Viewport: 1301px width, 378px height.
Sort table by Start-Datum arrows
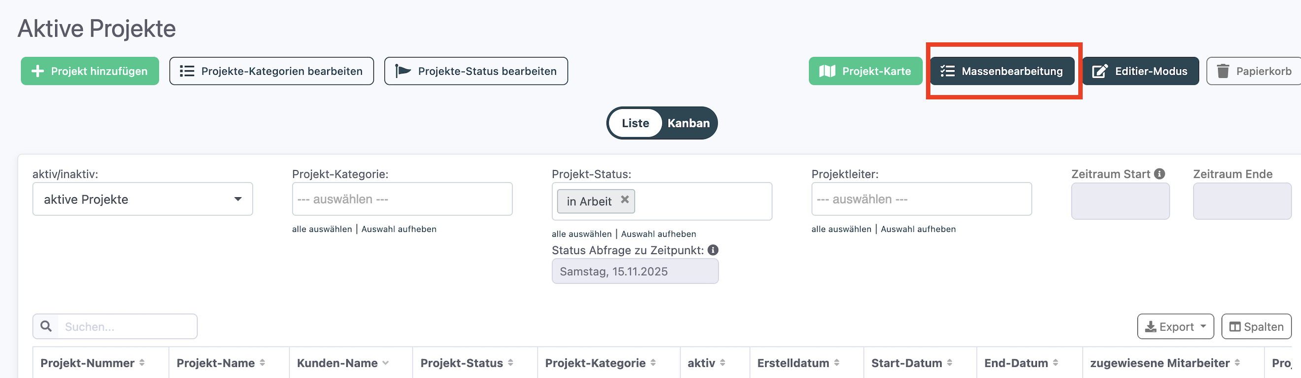point(950,363)
